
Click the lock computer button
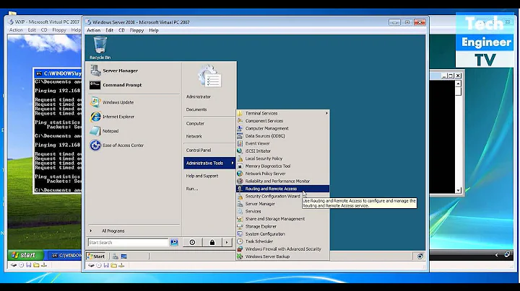(212, 243)
